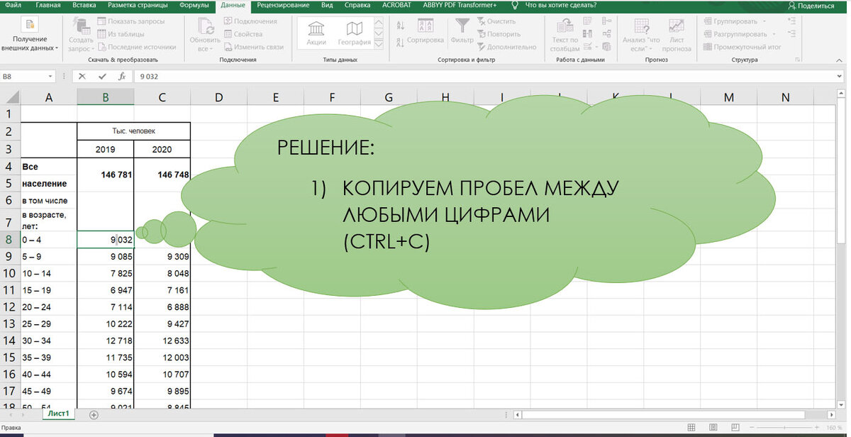Select normal view icon in status bar
Screen dimensions: 851x437
[x=692, y=428]
